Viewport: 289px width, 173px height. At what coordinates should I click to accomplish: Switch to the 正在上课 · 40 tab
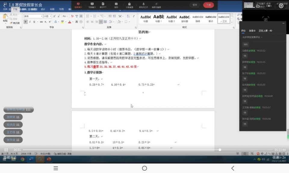tap(265, 31)
